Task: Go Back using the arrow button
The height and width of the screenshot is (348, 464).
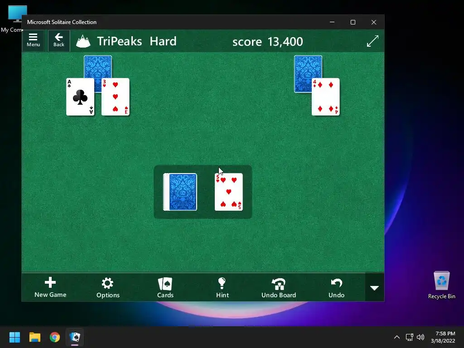Action: 59,40
